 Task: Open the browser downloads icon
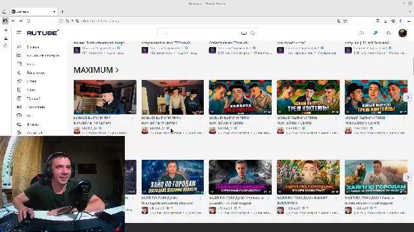tap(386, 21)
